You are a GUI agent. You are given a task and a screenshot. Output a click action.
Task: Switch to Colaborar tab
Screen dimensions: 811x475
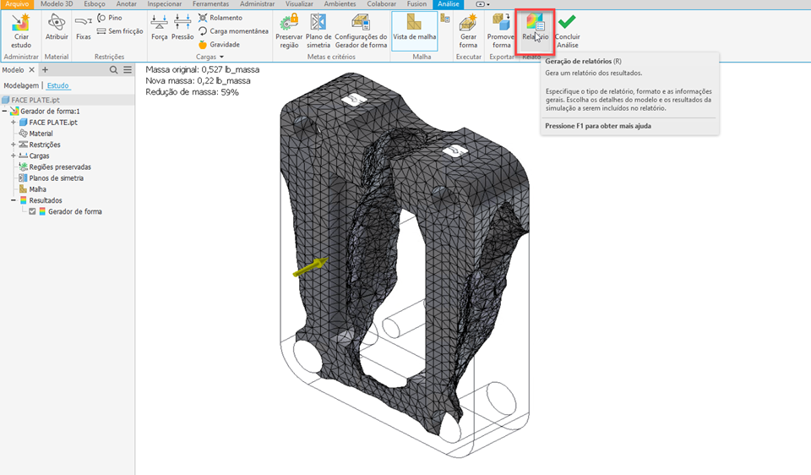(x=381, y=4)
